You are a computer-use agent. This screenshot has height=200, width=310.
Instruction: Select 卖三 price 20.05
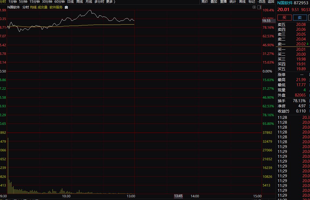pyautogui.click(x=301, y=34)
